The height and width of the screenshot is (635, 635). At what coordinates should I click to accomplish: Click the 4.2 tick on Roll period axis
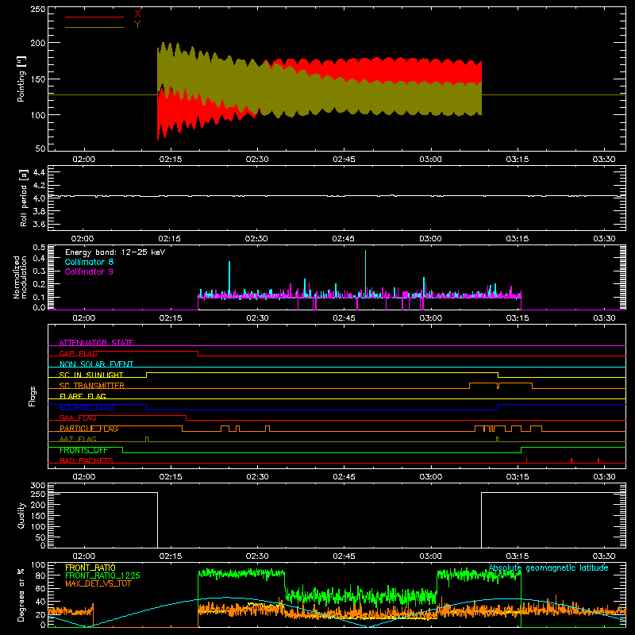[39, 186]
